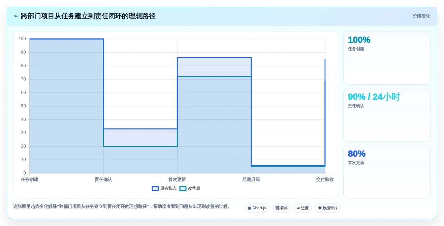Screen dimensions: 444x226
Task: Click the blue 原有状态 legend color box
Action: pos(155,189)
